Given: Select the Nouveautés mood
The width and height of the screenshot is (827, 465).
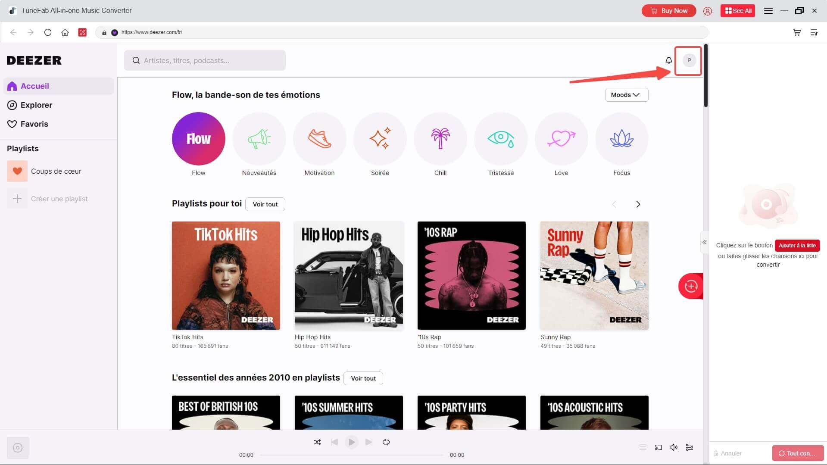Looking at the screenshot, I should coord(259,139).
